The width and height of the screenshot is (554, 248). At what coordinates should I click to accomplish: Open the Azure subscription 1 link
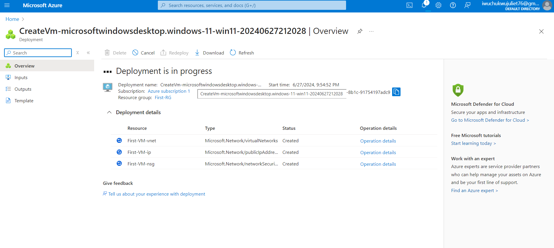pyautogui.click(x=169, y=91)
